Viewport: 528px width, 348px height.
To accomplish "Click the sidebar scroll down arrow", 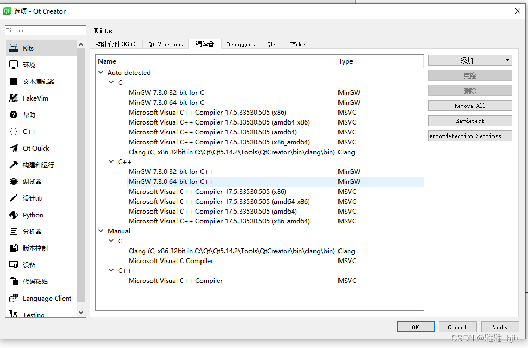I will [x=81, y=313].
